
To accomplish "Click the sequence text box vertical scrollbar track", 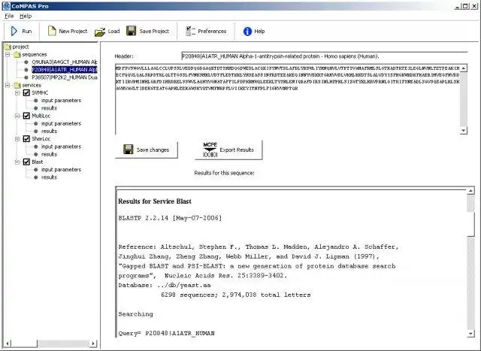I will pos(464,99).
